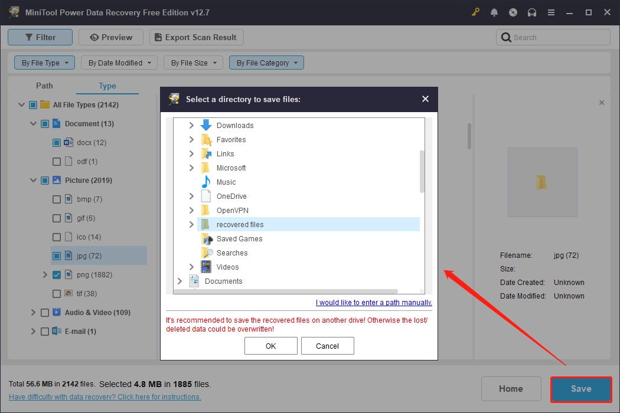Open the hamburger menu in the title bar
The height and width of the screenshot is (413, 620).
pyautogui.click(x=551, y=11)
